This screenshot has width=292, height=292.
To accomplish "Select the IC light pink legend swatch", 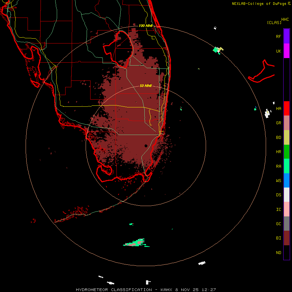I will click(286, 209).
